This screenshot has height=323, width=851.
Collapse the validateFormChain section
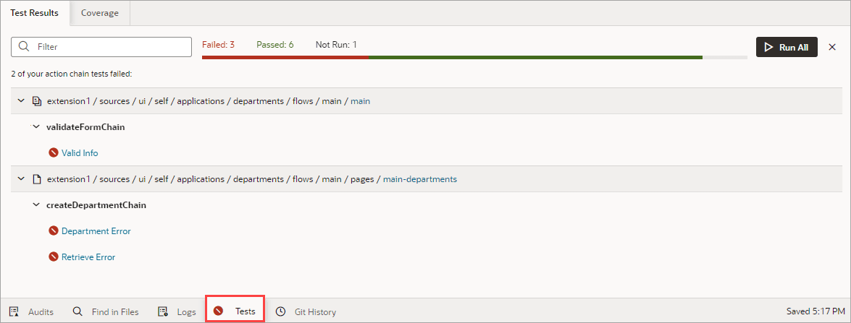click(x=36, y=127)
